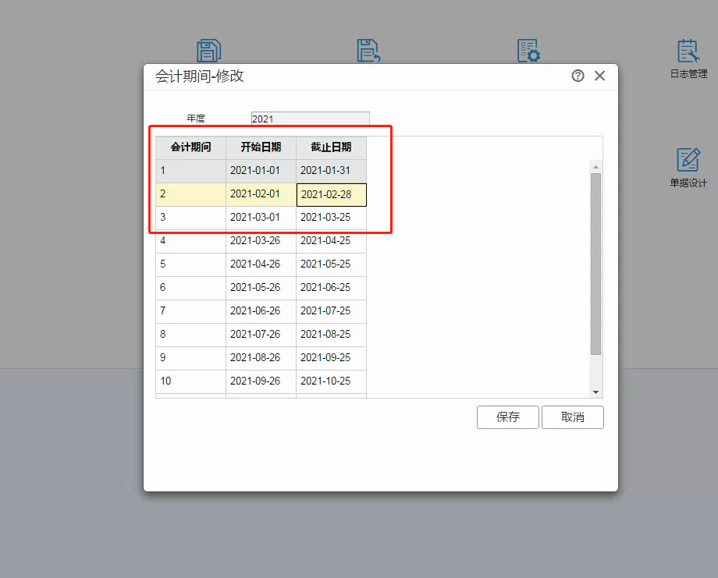
Task: Select period number cell 2
Action: point(191,194)
